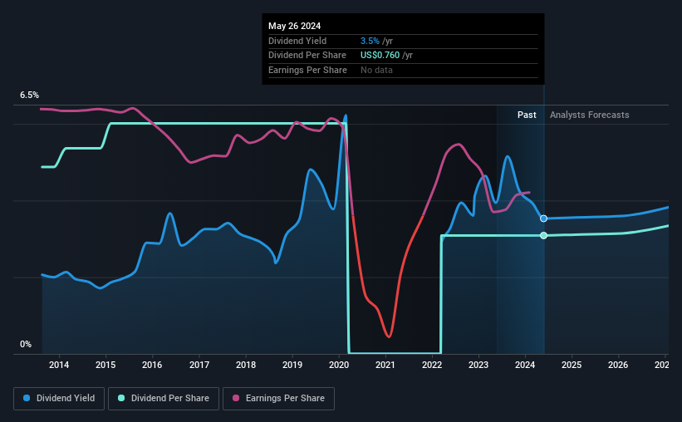
Task: Click the 2025 x-axis year label
Action: click(x=572, y=365)
